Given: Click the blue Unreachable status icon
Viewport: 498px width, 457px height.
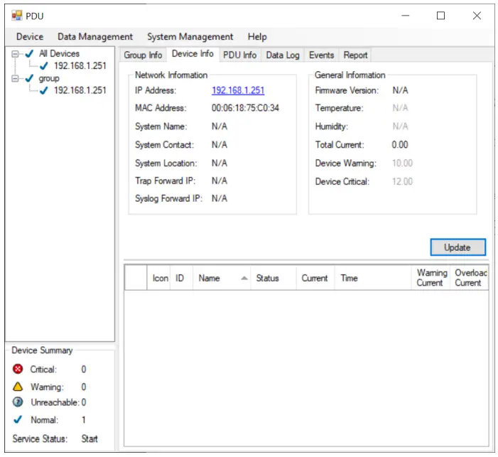Looking at the screenshot, I should 18,403.
